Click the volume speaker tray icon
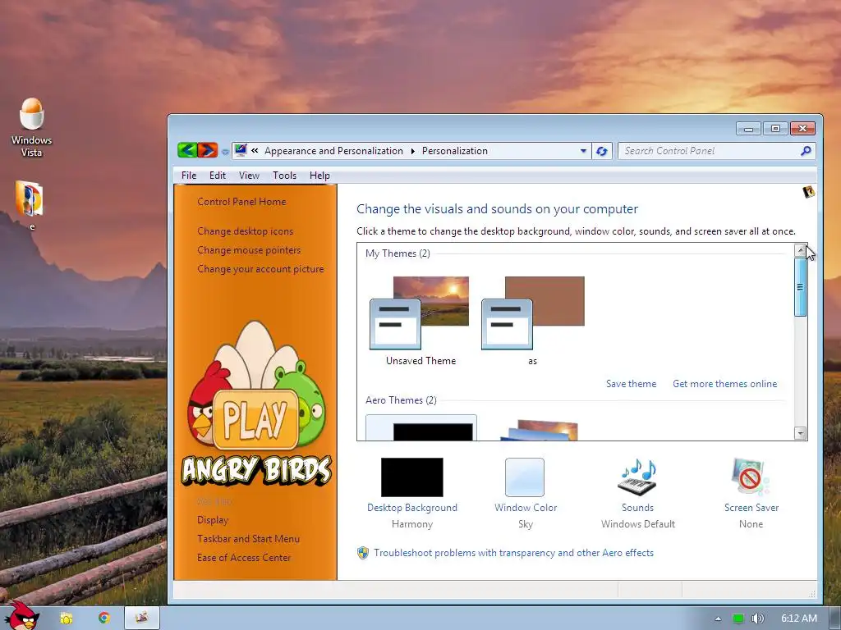The height and width of the screenshot is (630, 841). (x=757, y=619)
